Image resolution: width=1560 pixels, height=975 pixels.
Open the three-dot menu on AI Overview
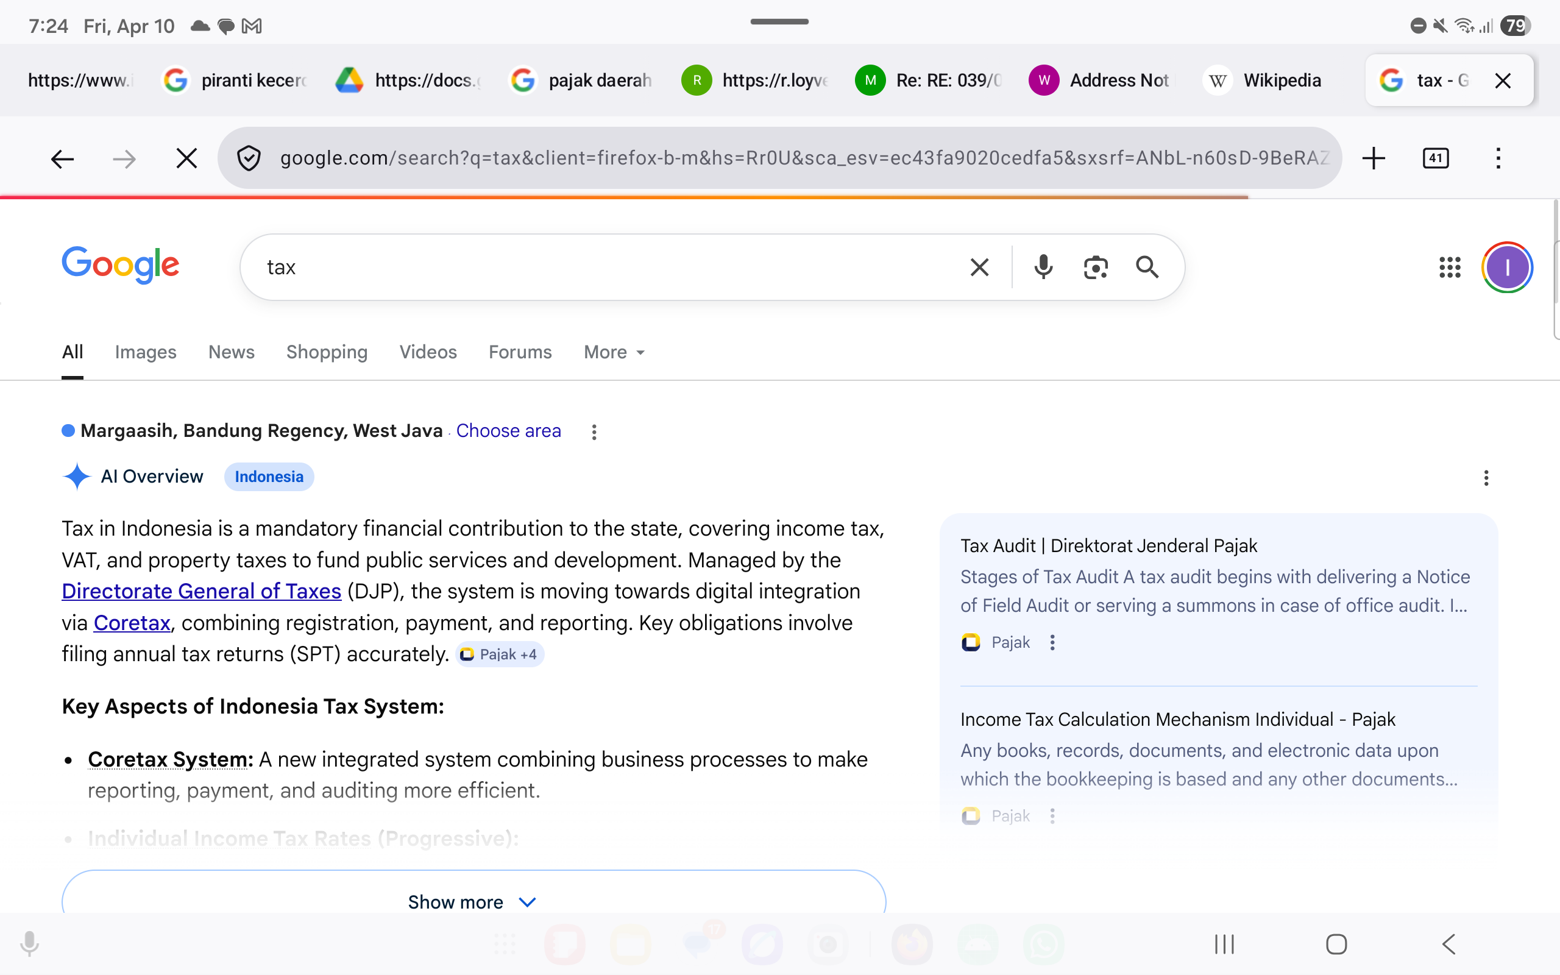(x=1485, y=478)
